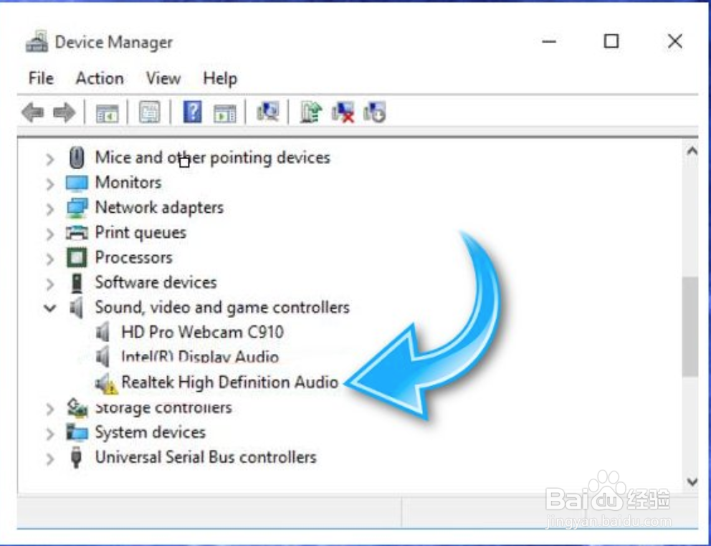The width and height of the screenshot is (711, 546).
Task: Select the Processors label
Action: (134, 257)
